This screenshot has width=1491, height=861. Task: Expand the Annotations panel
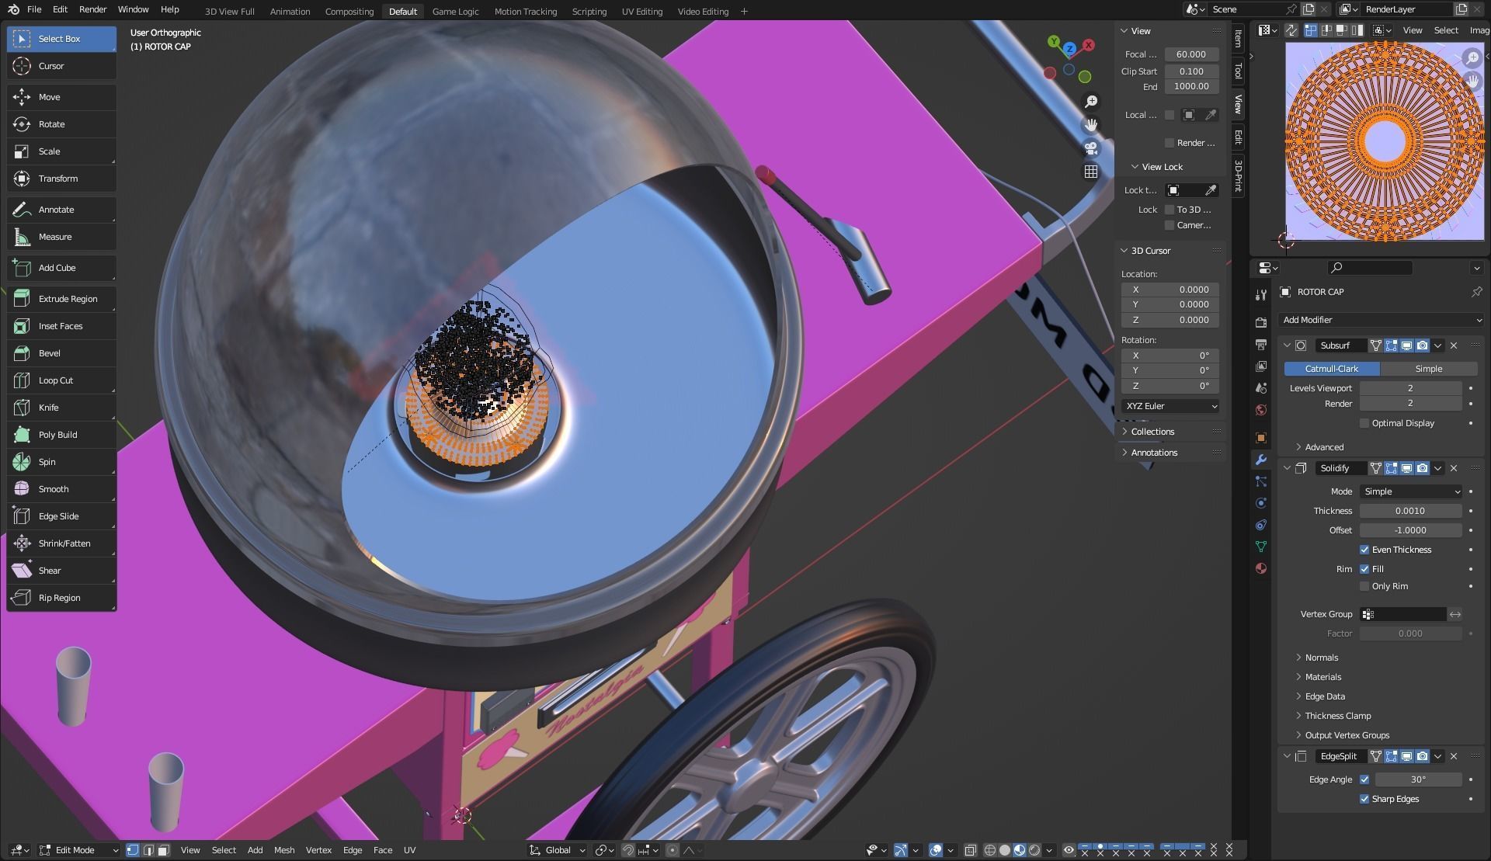coord(1153,453)
